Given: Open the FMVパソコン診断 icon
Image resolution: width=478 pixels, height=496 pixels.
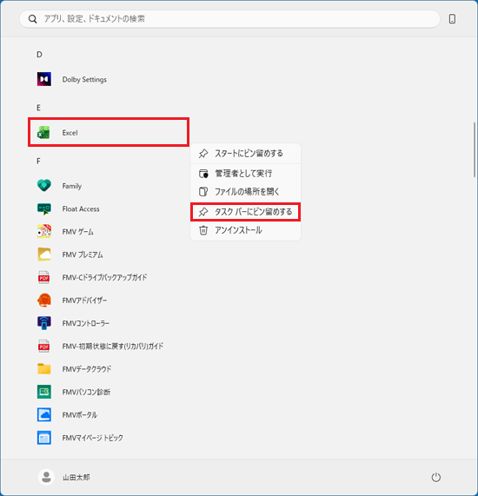Looking at the screenshot, I should (44, 392).
